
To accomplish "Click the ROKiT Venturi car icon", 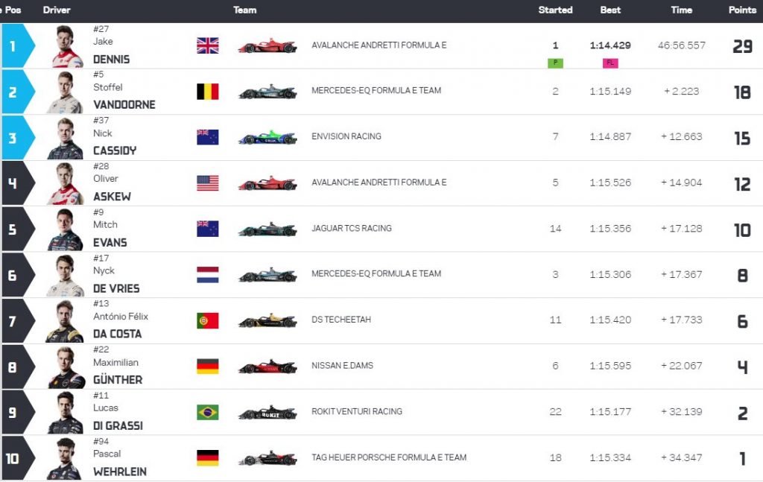I will 267,413.
